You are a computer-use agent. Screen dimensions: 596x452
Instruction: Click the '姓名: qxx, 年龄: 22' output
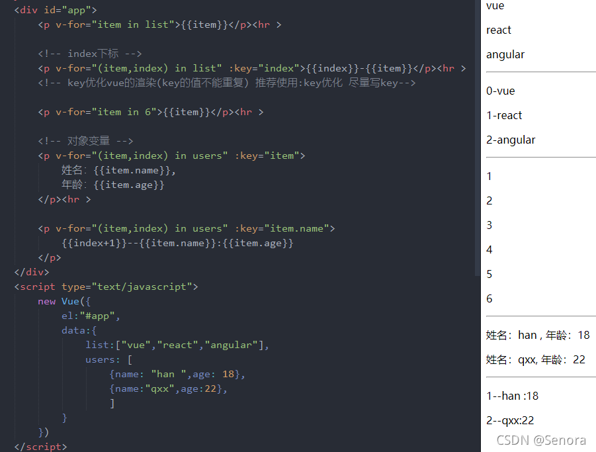point(536,359)
